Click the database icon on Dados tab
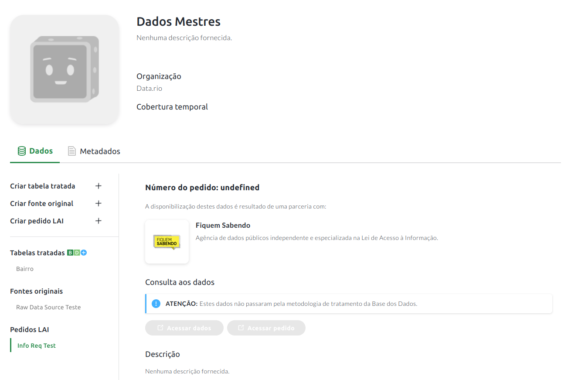The height and width of the screenshot is (380, 571). coord(21,151)
